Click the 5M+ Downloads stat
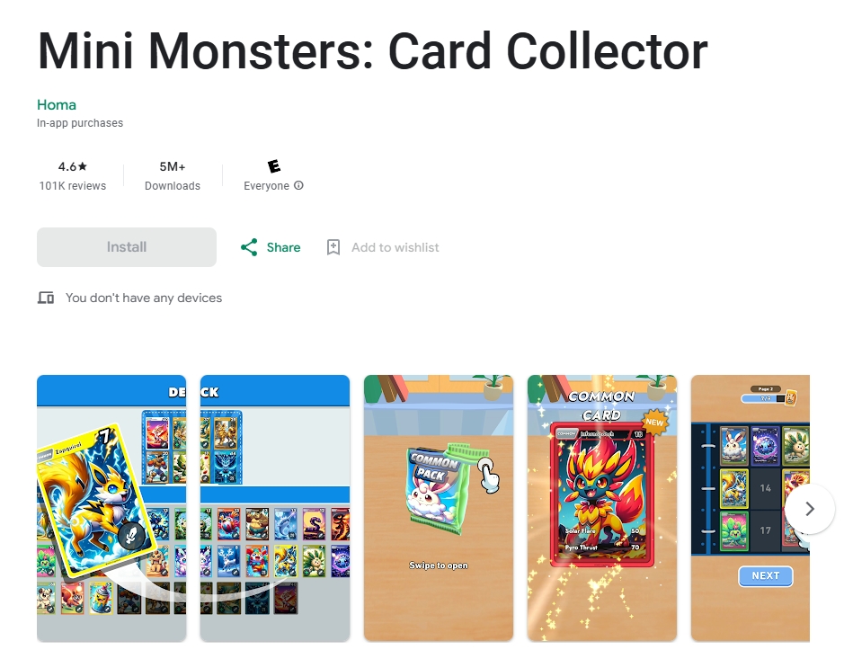The width and height of the screenshot is (844, 650). pyautogui.click(x=173, y=175)
